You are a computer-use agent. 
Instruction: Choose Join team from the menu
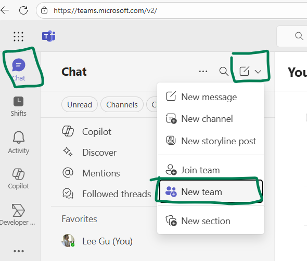click(211, 170)
